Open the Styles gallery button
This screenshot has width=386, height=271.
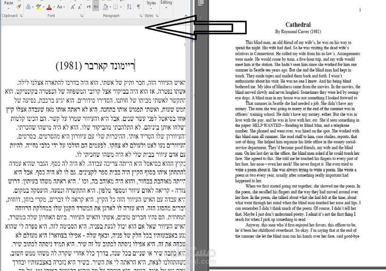pos(151,5)
